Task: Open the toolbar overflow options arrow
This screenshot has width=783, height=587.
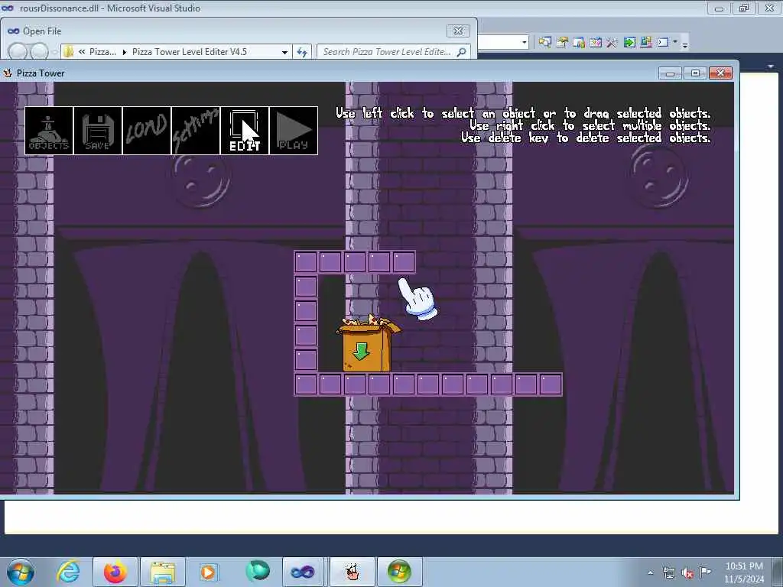Action: click(x=685, y=44)
